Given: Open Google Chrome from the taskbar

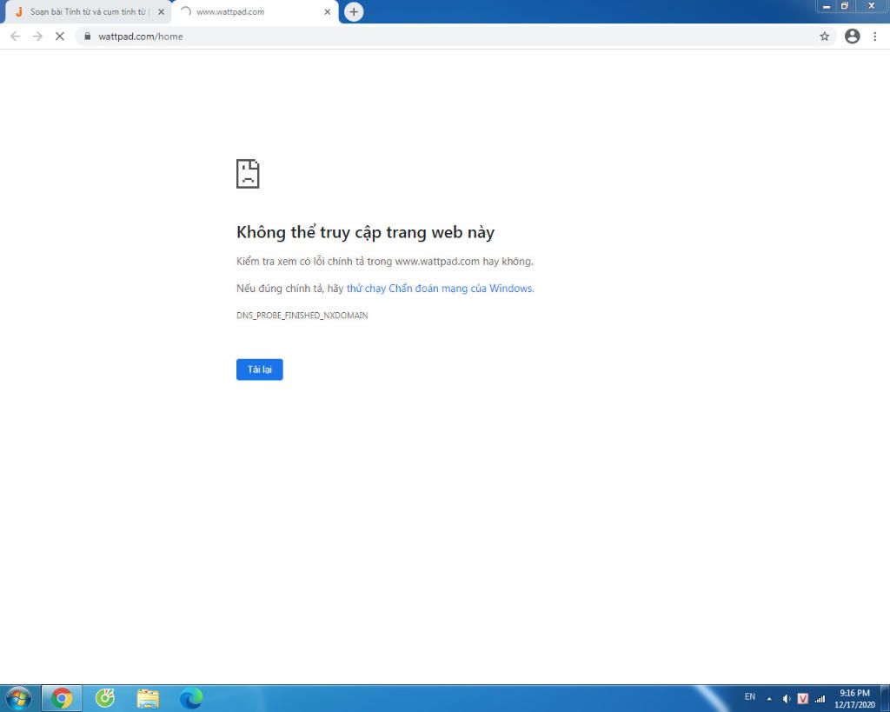Looking at the screenshot, I should point(62,698).
